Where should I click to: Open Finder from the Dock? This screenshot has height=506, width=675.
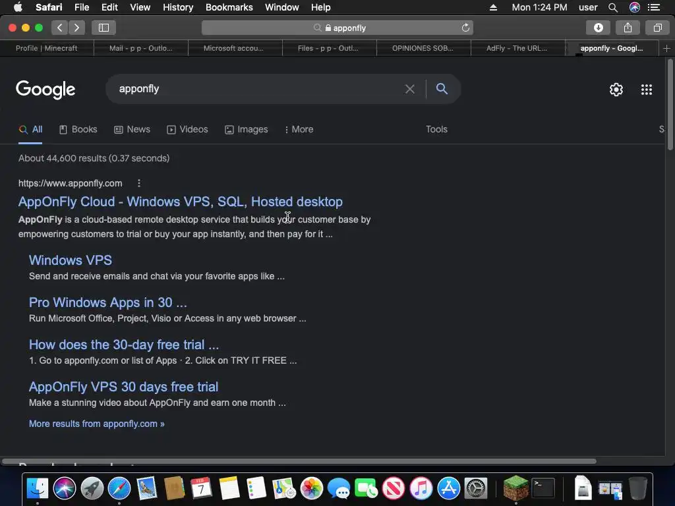click(x=38, y=488)
